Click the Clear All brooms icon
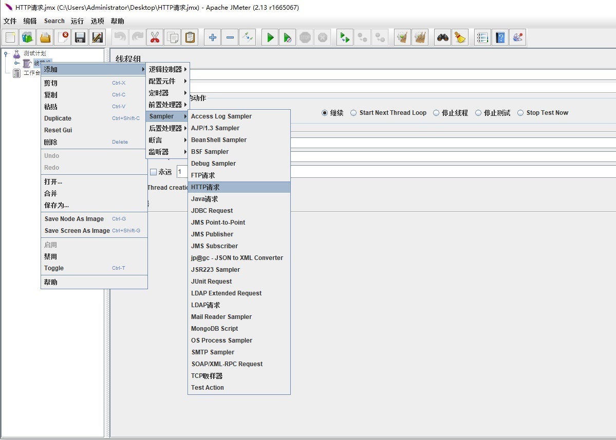 point(420,37)
